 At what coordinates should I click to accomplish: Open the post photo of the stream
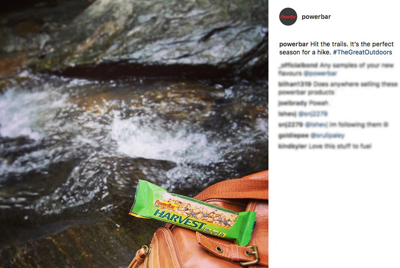[134, 134]
